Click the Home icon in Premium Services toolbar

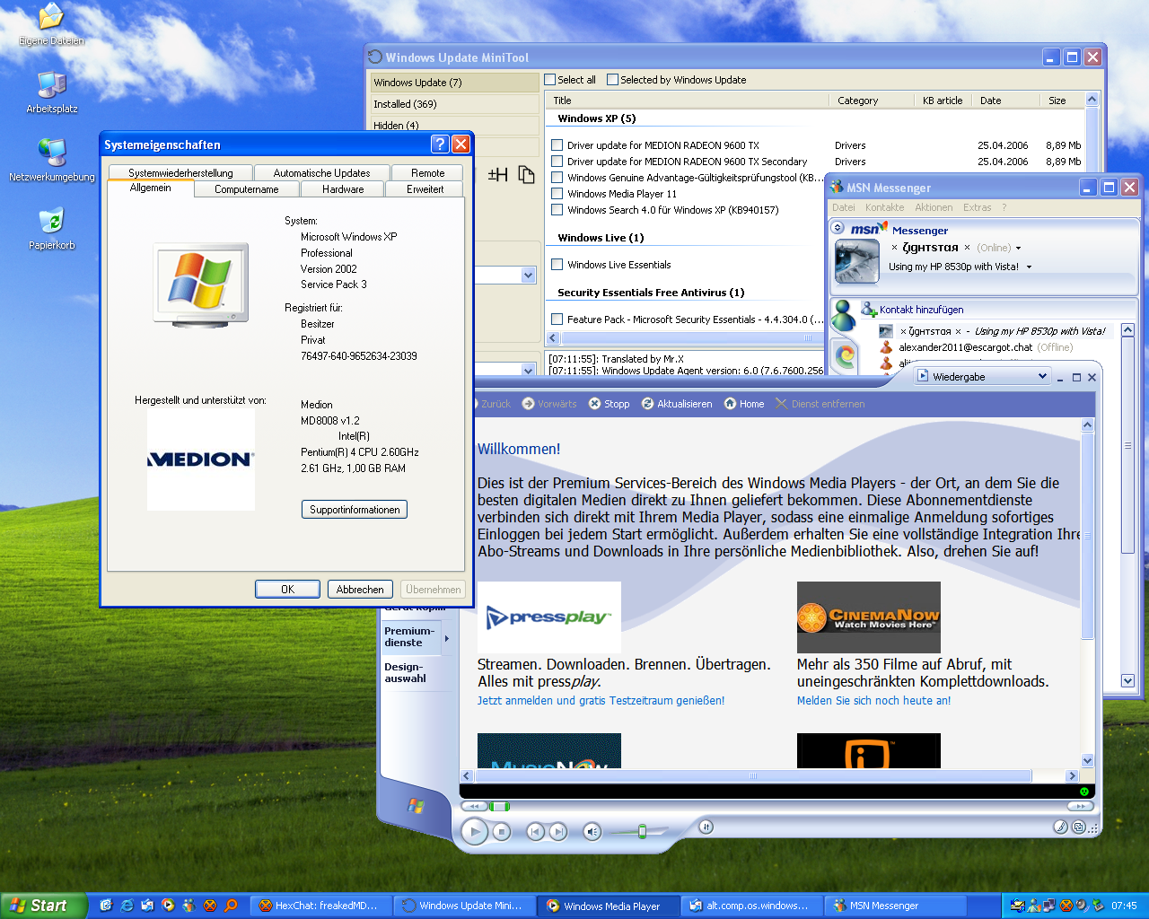click(731, 404)
